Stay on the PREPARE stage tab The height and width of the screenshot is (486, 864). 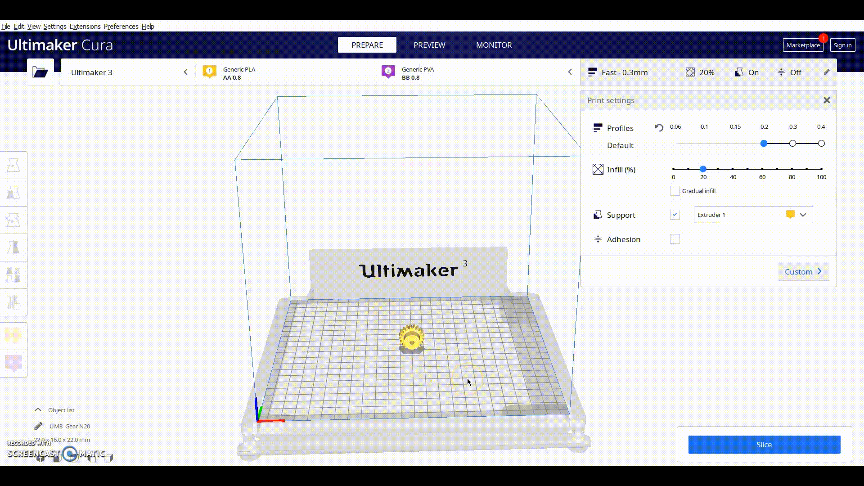coord(367,45)
